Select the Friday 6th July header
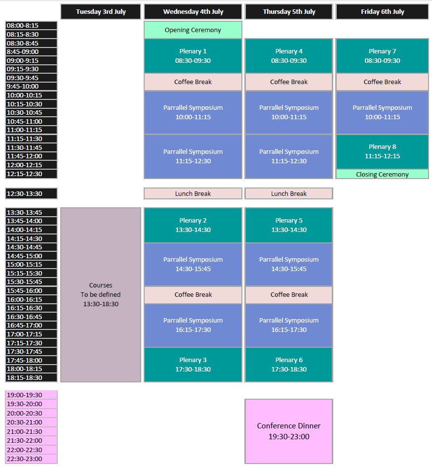 click(x=382, y=11)
